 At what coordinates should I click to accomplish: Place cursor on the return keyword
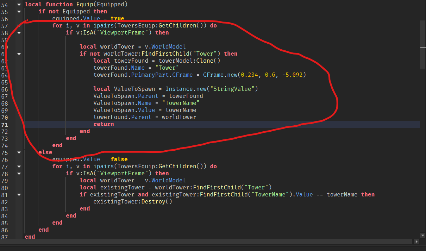click(103, 124)
